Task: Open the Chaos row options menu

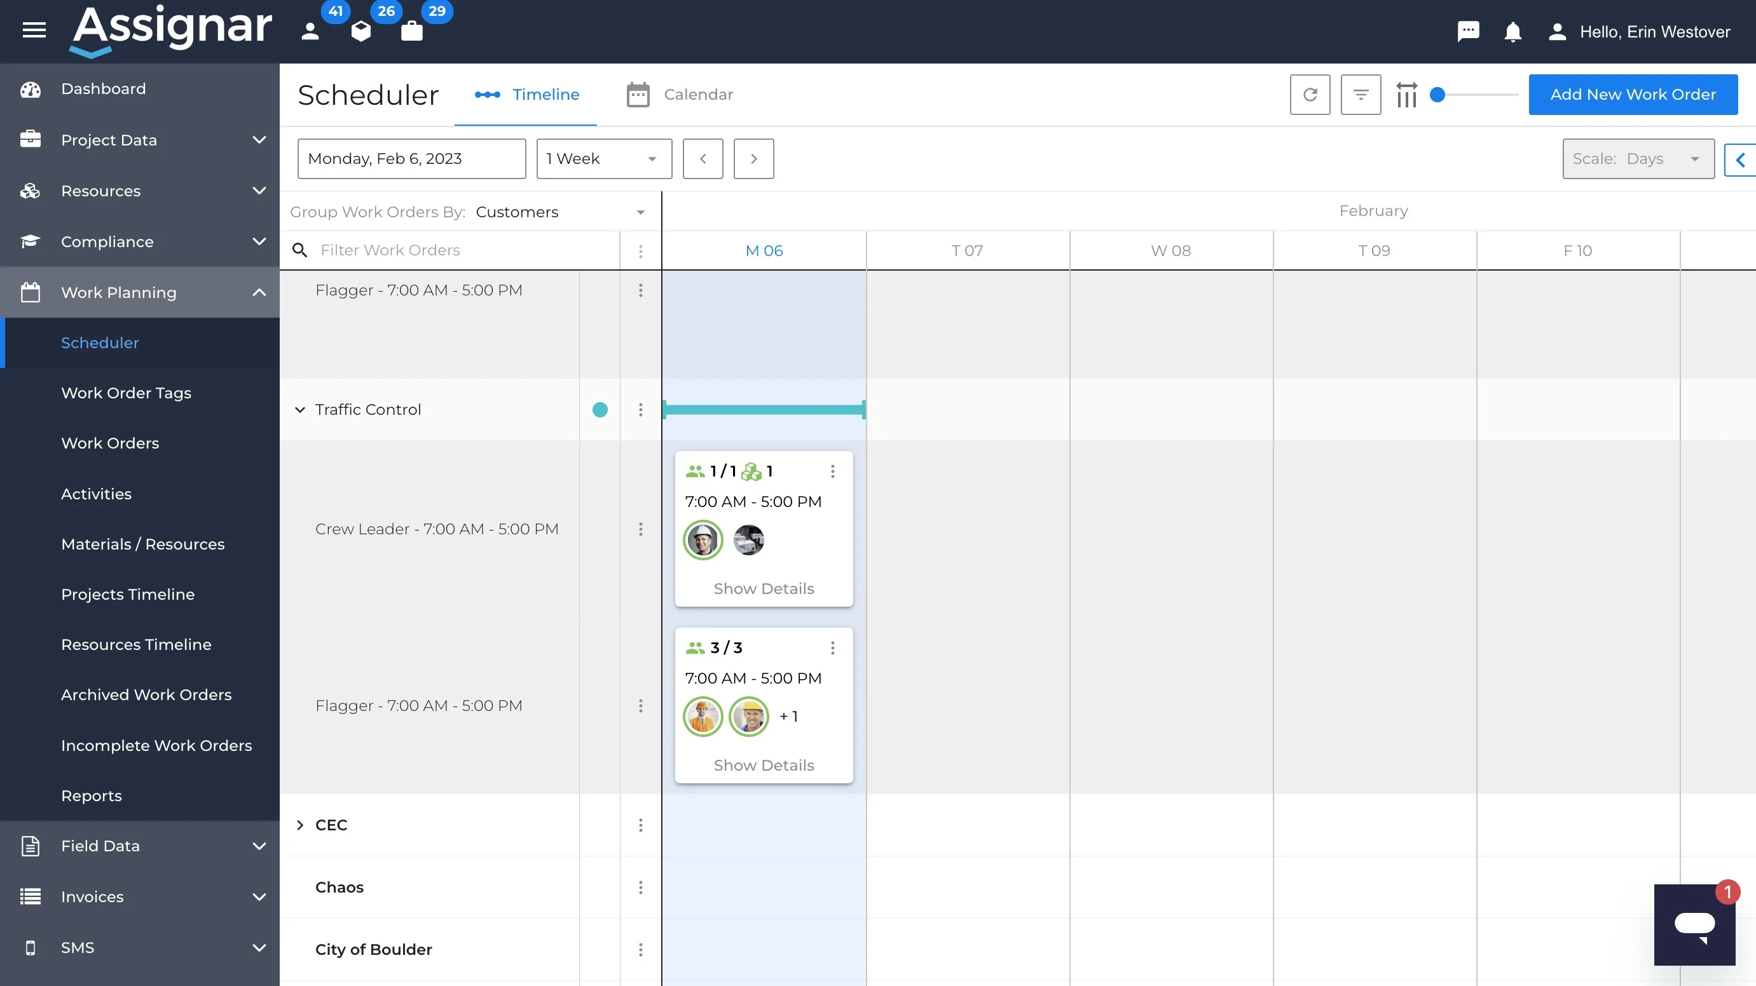Action: [640, 887]
